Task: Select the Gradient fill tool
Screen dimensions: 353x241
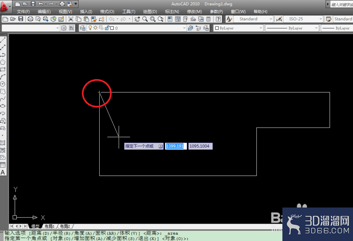Action: tap(3, 150)
